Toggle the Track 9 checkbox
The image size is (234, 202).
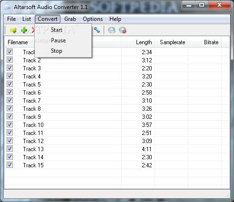point(10,116)
